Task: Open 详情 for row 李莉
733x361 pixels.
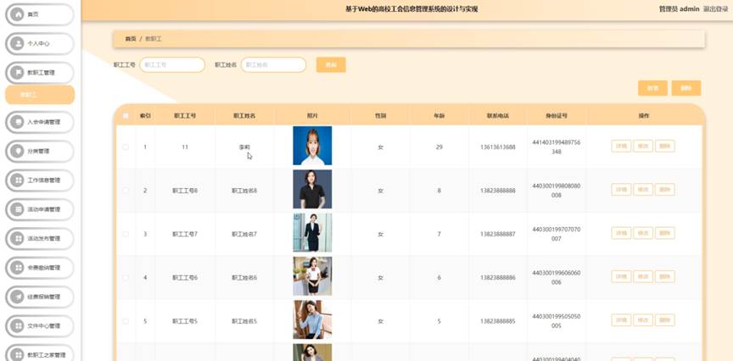Action: click(x=621, y=146)
